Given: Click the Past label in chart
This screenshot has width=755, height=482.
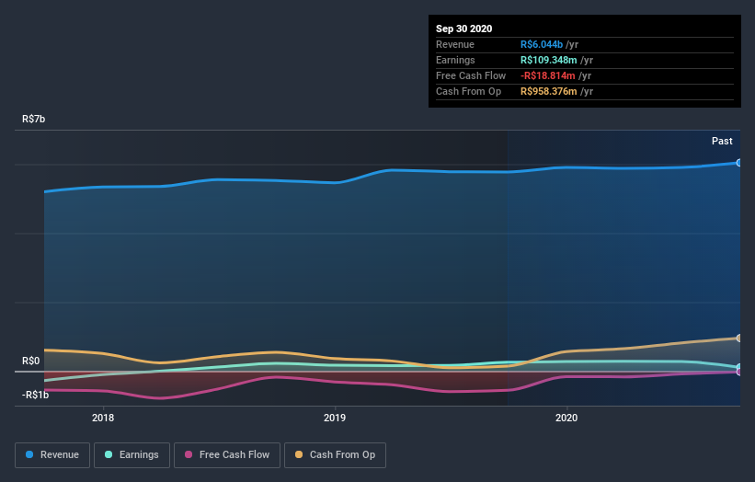Looking at the screenshot, I should click(722, 141).
